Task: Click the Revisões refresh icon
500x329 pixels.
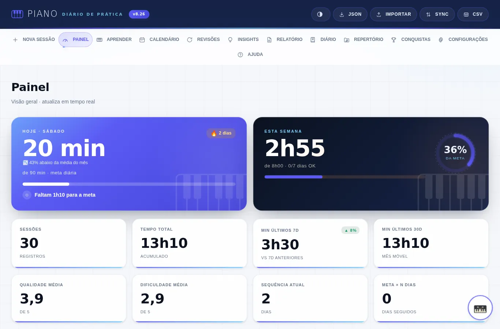Action: [x=190, y=40]
